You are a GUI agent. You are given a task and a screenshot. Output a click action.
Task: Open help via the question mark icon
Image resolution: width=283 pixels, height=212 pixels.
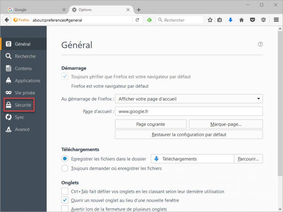[260, 44]
